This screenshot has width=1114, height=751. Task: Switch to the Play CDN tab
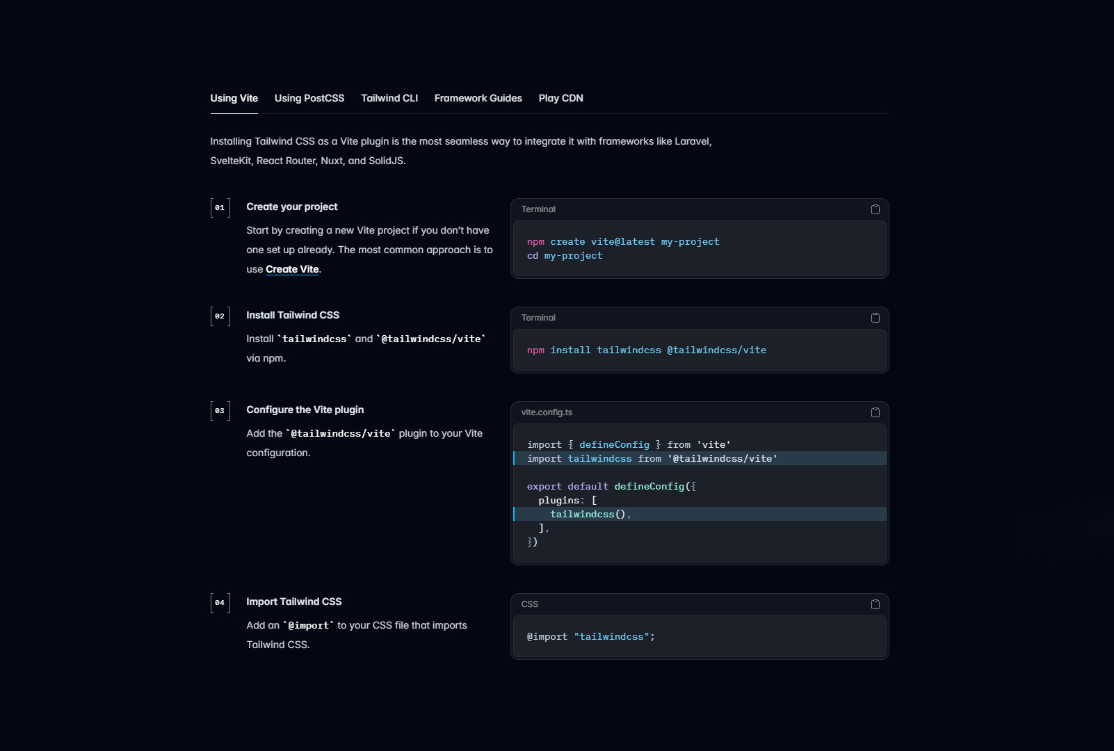point(560,98)
